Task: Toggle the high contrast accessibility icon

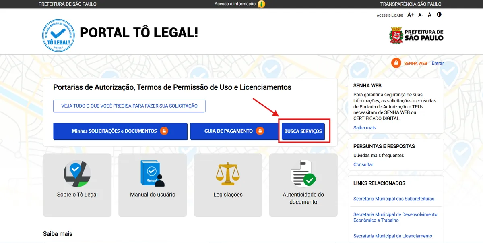Action: pyautogui.click(x=439, y=15)
